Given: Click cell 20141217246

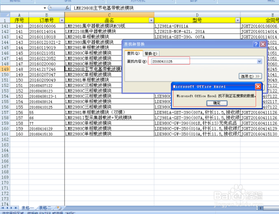Looking at the screenshot, I should click(47, 69).
